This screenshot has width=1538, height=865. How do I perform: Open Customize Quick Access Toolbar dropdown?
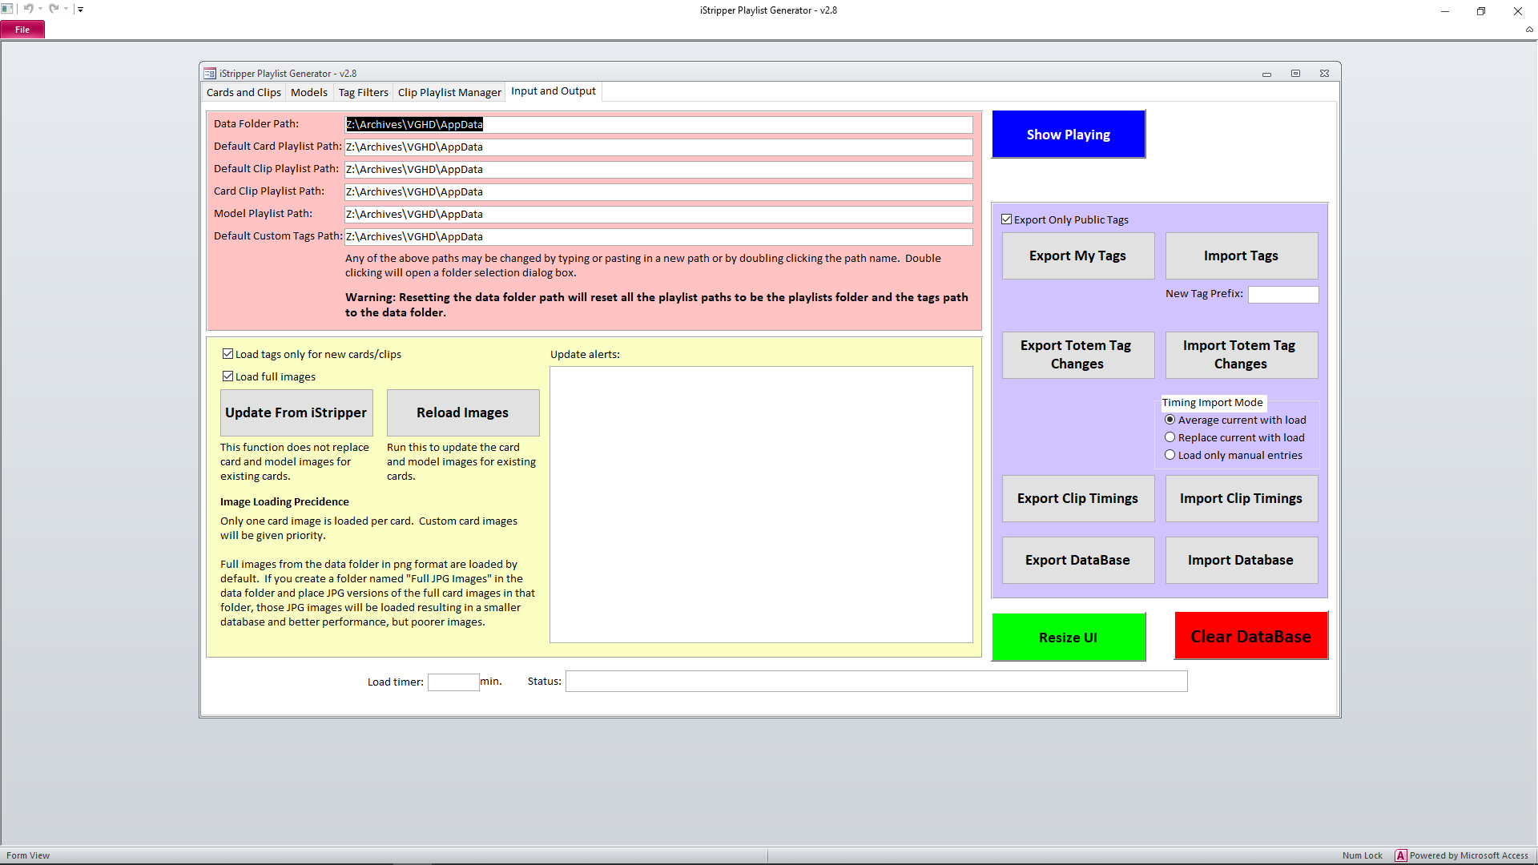point(80,10)
